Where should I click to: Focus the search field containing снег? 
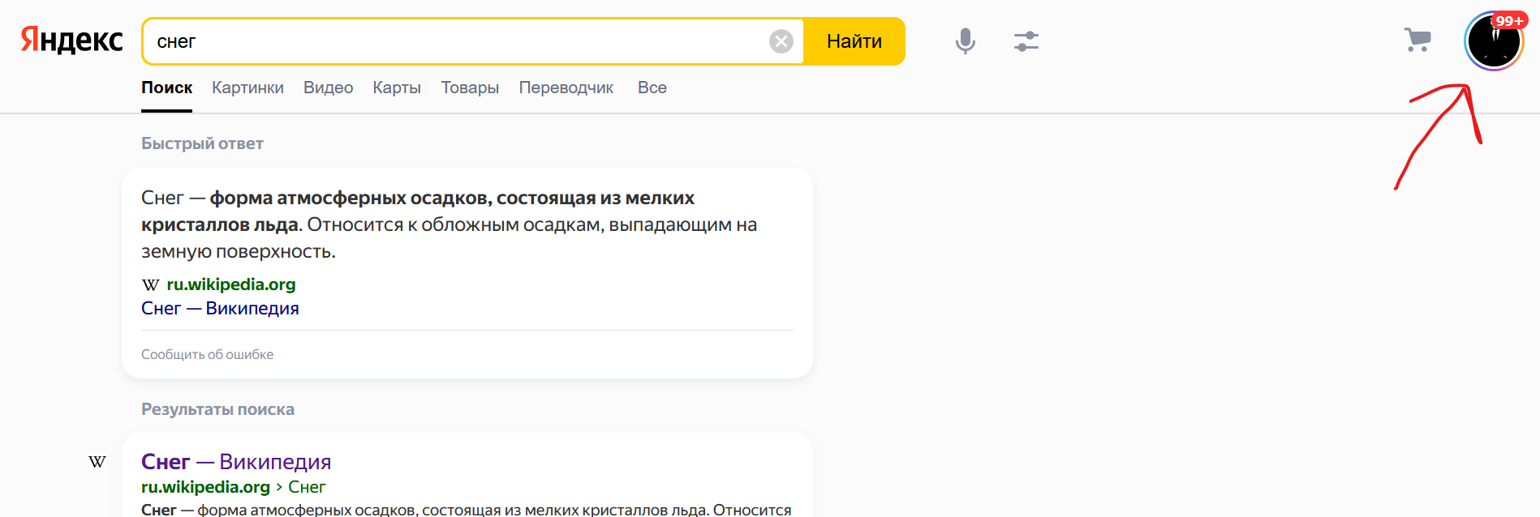454,41
